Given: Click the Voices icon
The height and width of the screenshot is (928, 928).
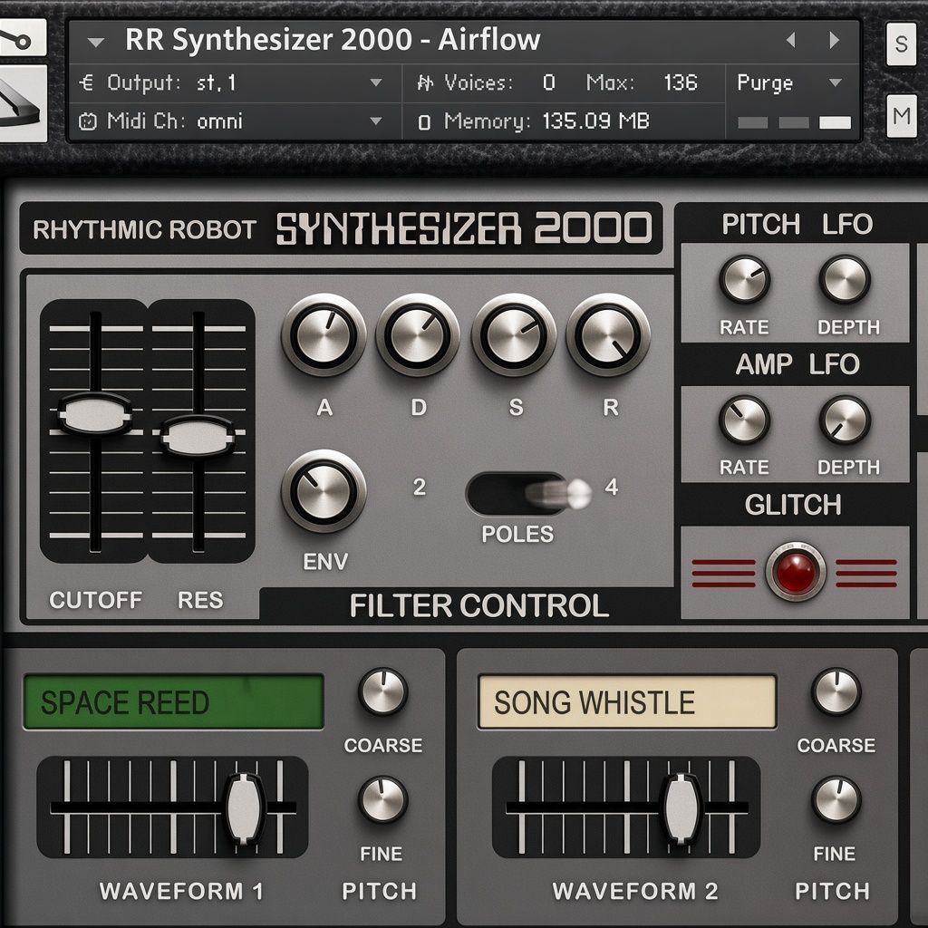Looking at the screenshot, I should tap(425, 82).
